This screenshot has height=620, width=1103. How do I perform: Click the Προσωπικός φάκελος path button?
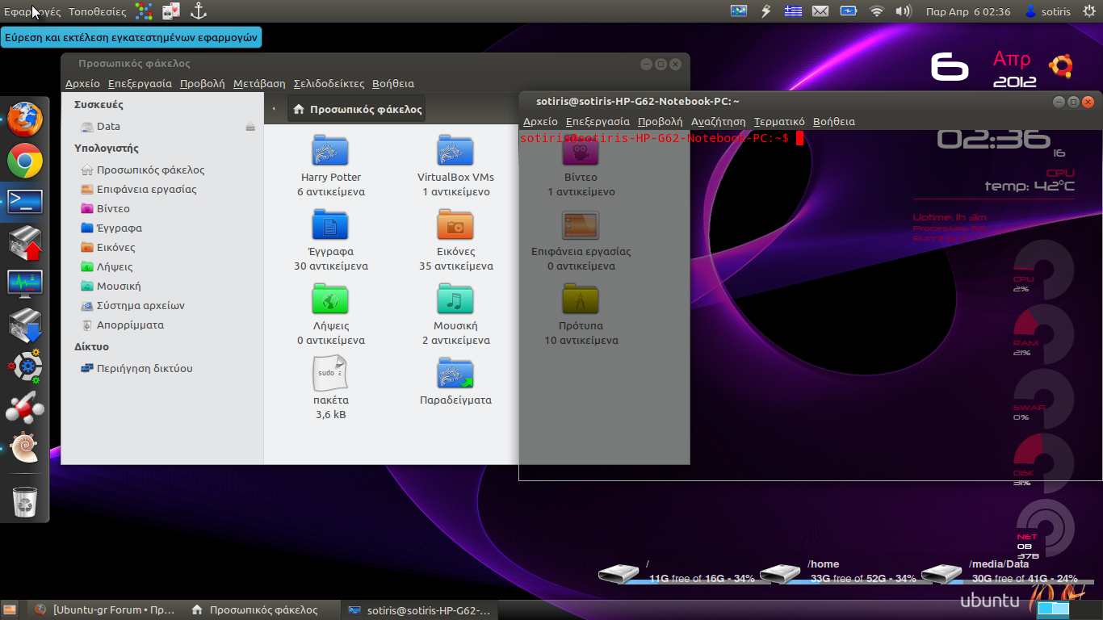[x=356, y=109]
